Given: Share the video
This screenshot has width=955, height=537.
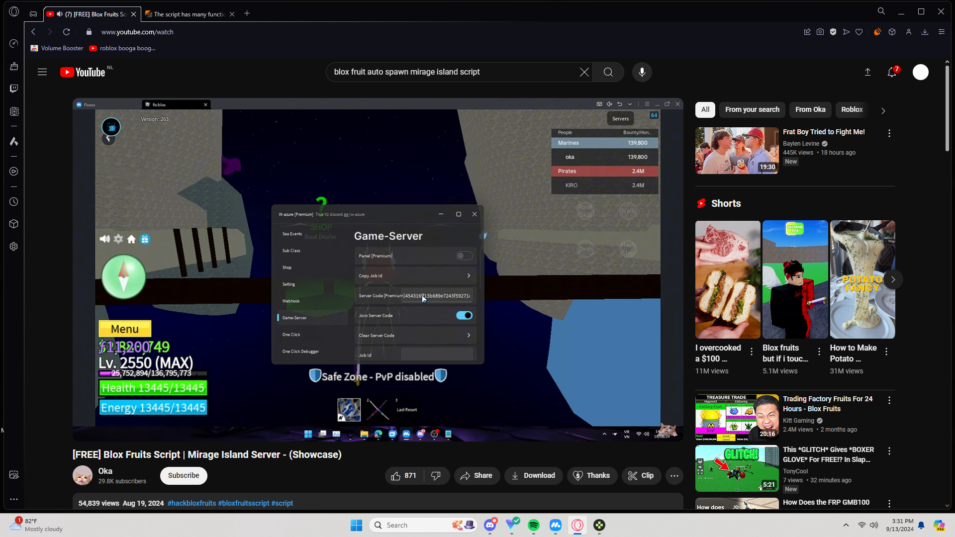Looking at the screenshot, I should coord(477,476).
